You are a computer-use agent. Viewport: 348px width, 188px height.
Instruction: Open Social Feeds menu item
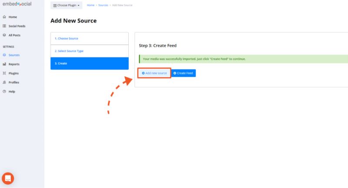[17, 26]
